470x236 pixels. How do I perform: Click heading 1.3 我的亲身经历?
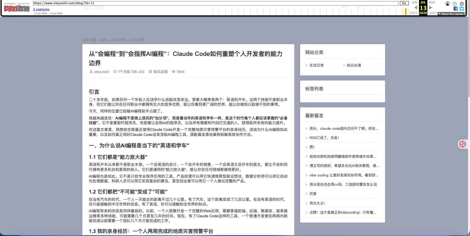(151, 231)
